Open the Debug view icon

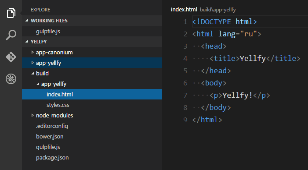[11, 79]
